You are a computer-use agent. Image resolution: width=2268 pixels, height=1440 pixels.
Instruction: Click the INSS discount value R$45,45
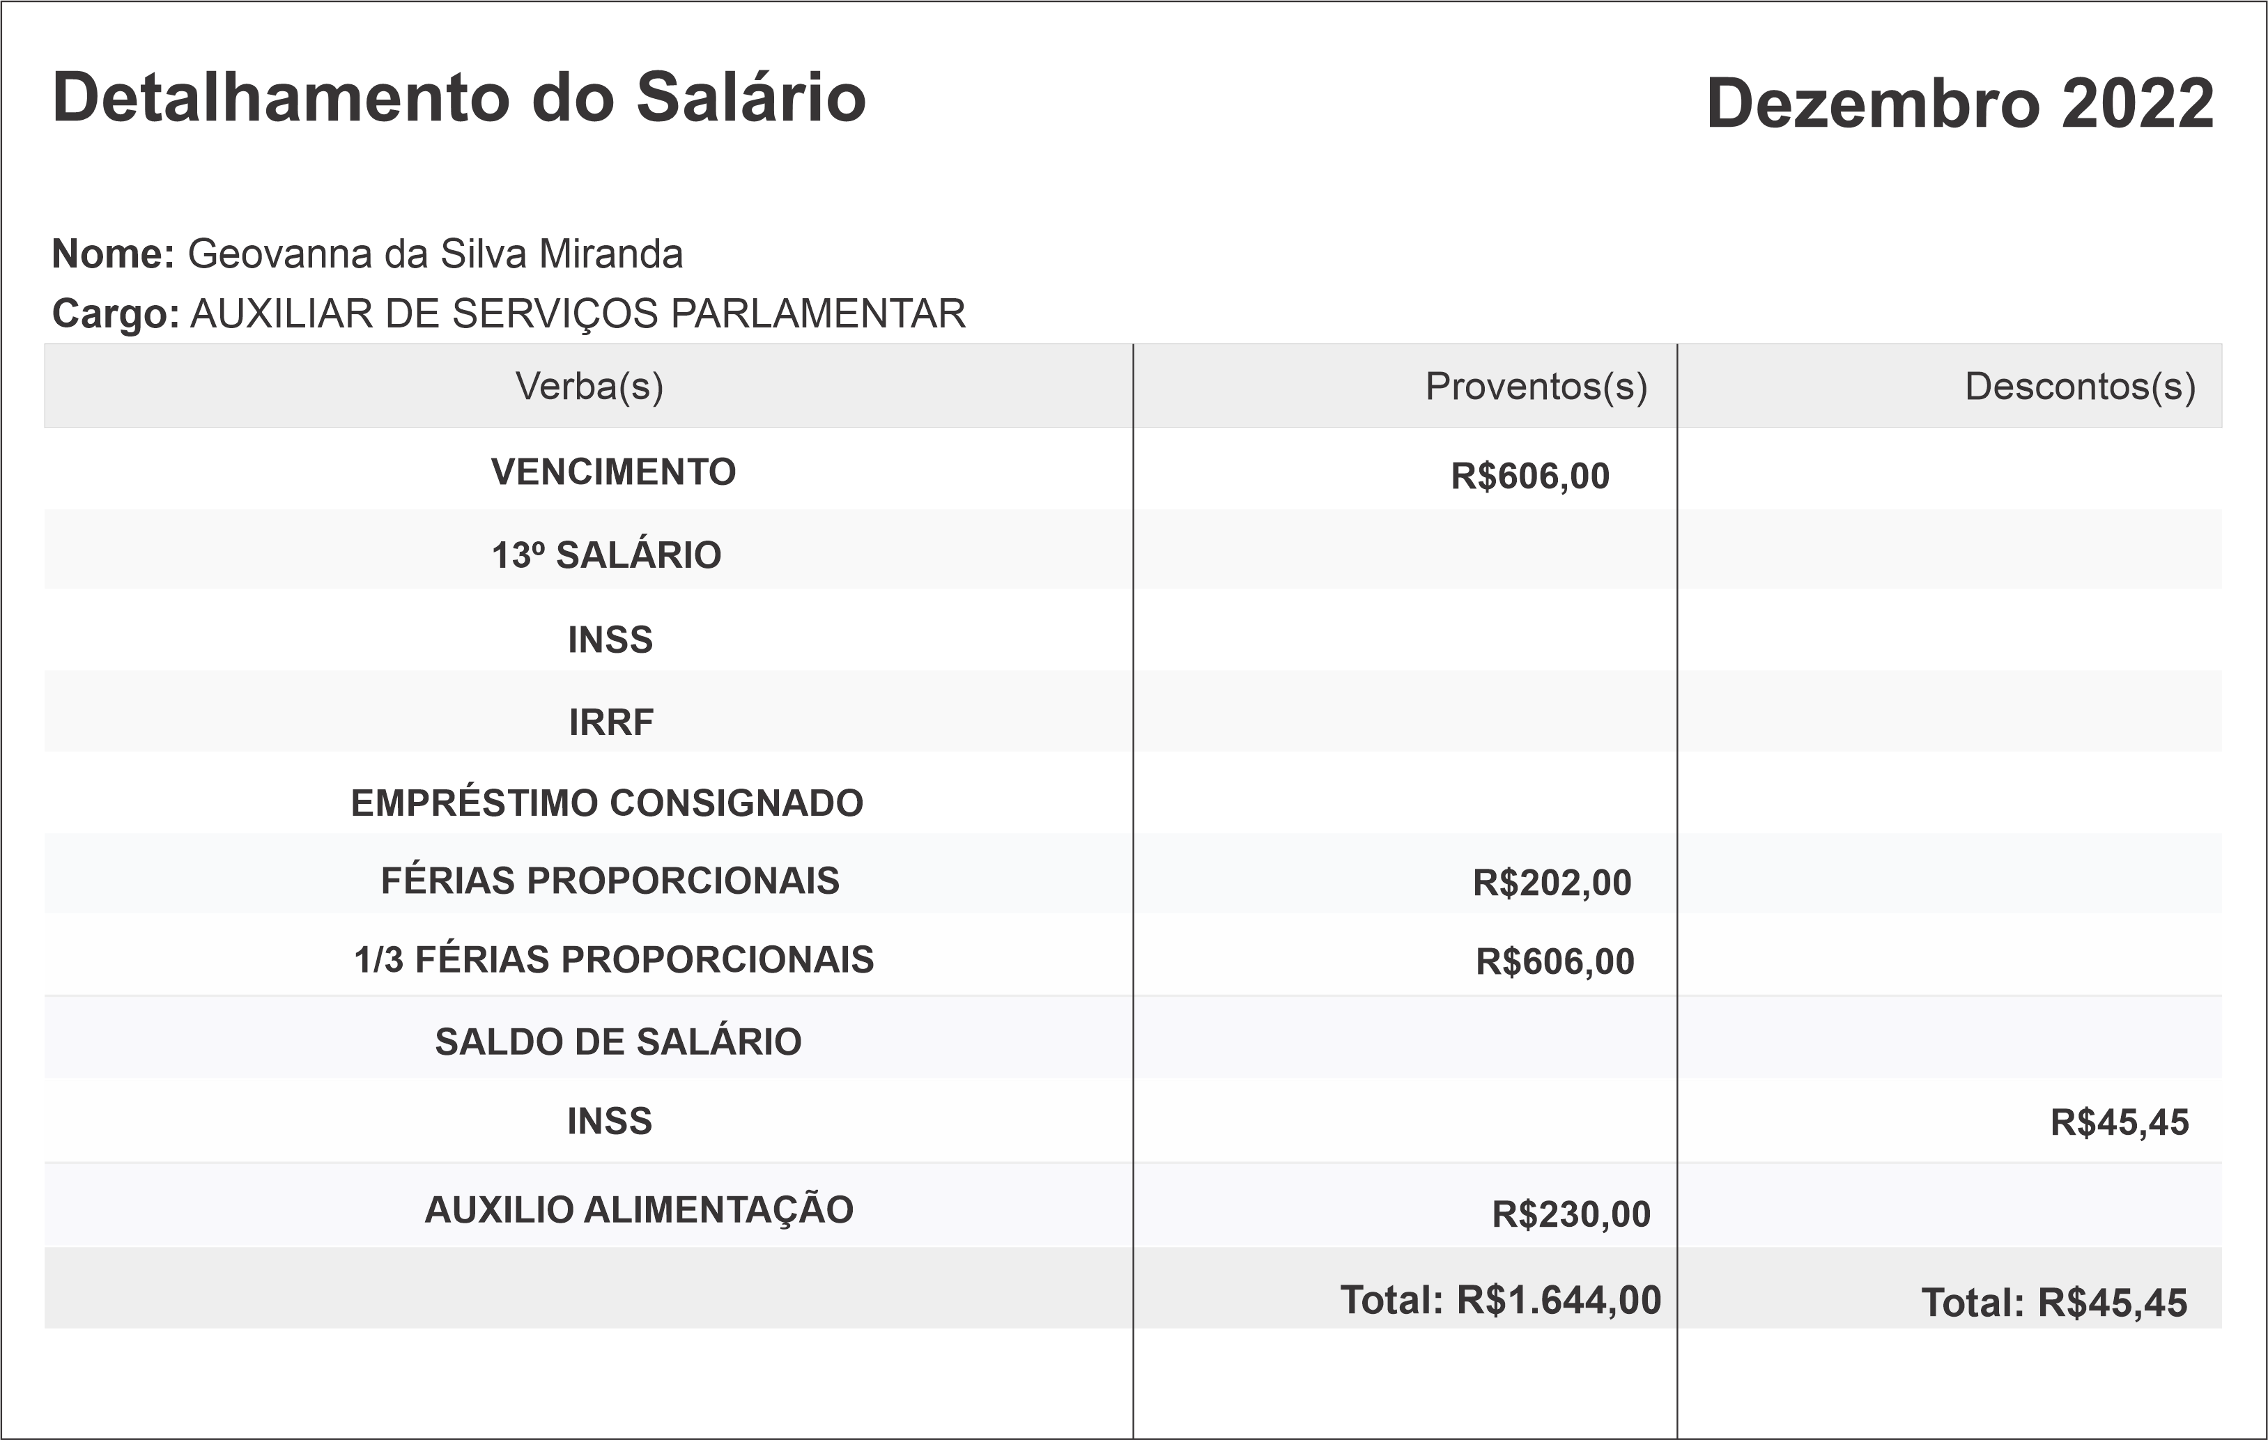click(x=2119, y=1122)
